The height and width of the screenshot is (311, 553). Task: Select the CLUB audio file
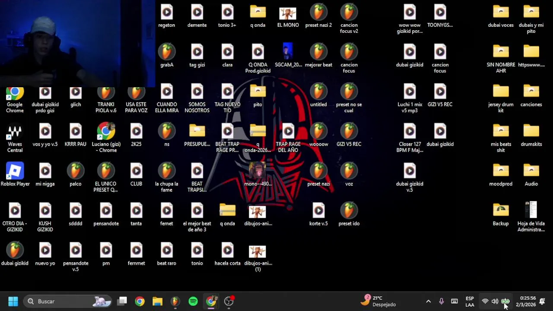pos(136,175)
